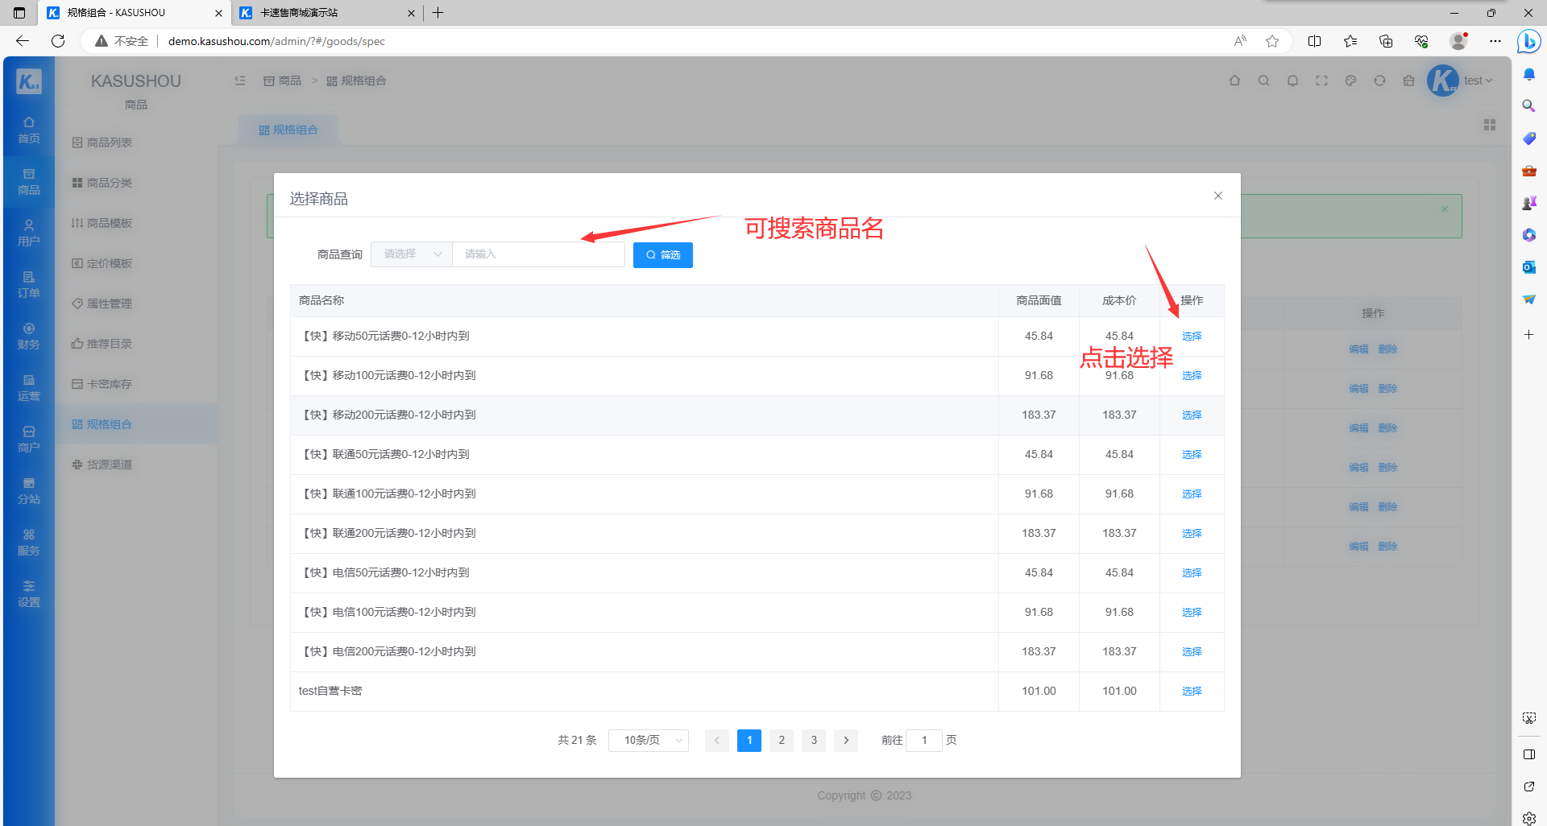Viewport: 1547px width, 826px height.
Task: Open 货源渠道 menu item
Action: coord(136,465)
